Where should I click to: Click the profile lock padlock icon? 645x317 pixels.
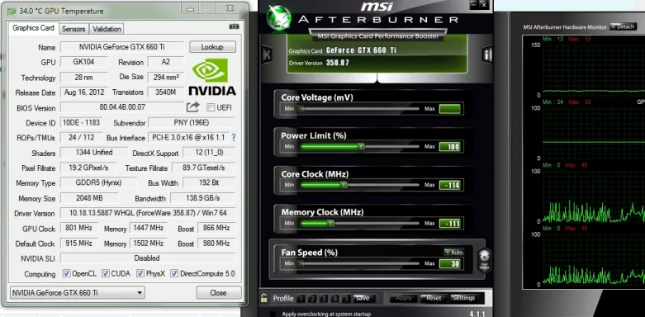[x=263, y=298]
